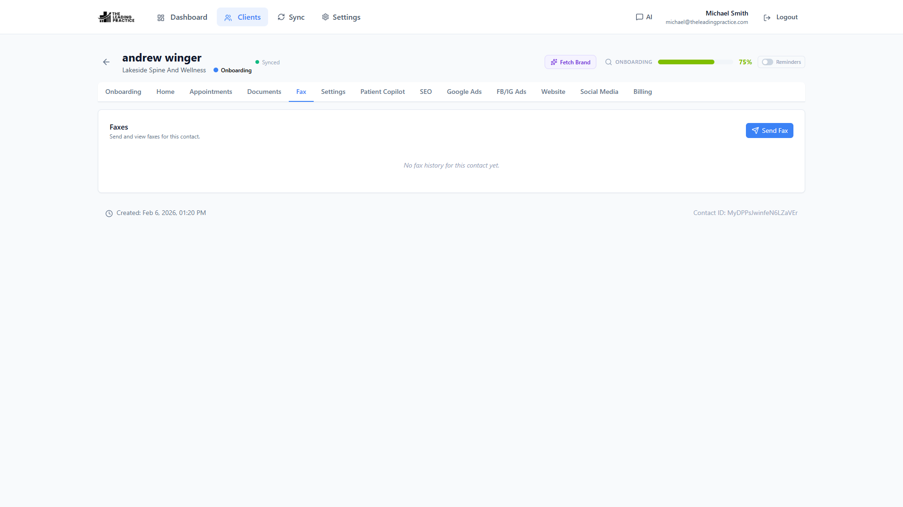This screenshot has width=903, height=507.
Task: Open the Social Media tab
Action: click(x=599, y=92)
